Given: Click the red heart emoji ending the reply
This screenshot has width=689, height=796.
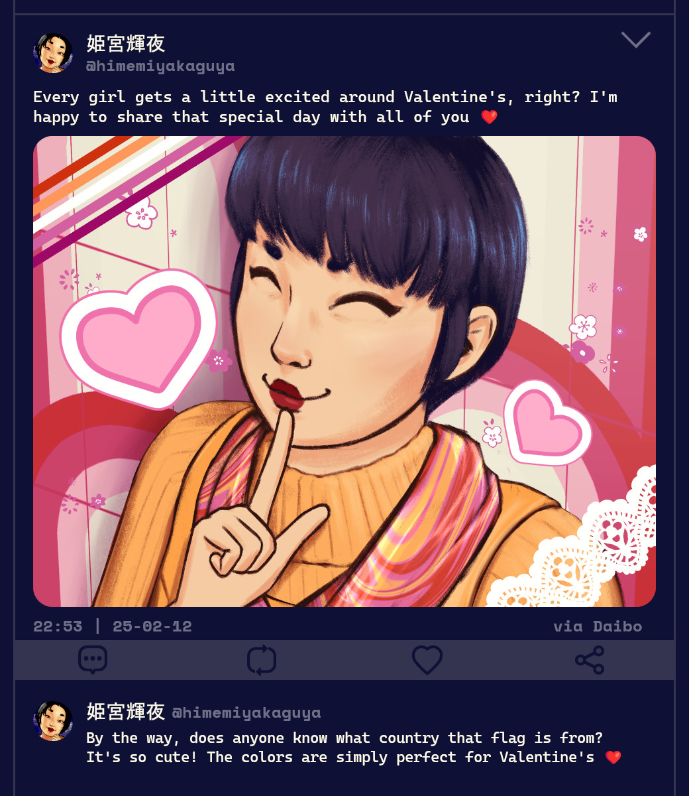Looking at the screenshot, I should (x=613, y=758).
